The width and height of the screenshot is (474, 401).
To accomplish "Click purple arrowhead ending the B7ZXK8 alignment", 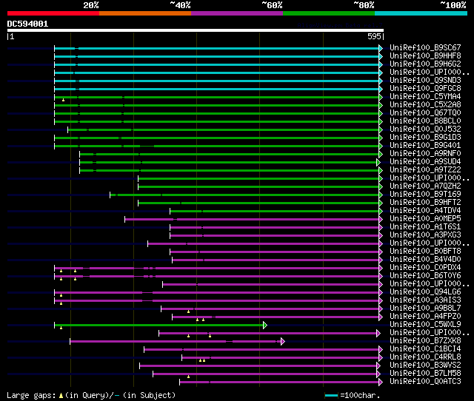I will [283, 342].
